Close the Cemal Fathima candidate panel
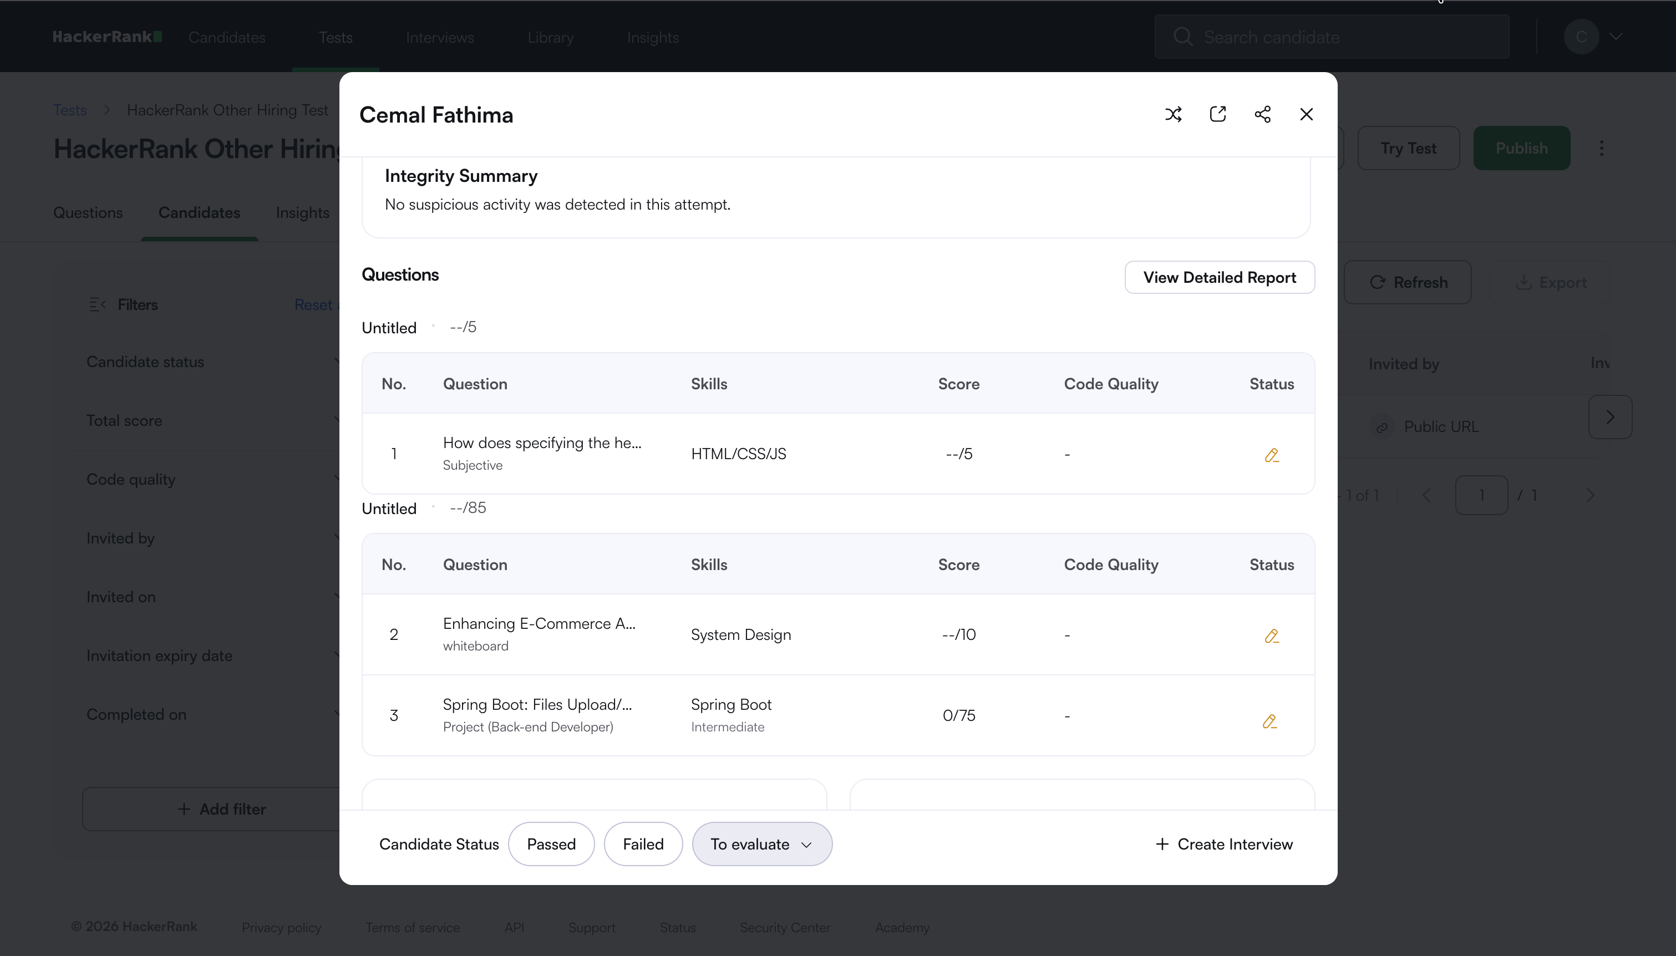The width and height of the screenshot is (1676, 956). (1307, 114)
